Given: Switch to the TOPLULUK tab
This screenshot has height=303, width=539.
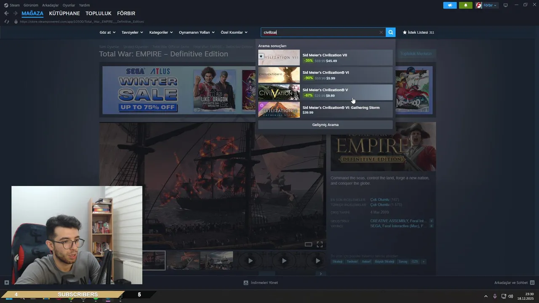Looking at the screenshot, I should pos(99,13).
